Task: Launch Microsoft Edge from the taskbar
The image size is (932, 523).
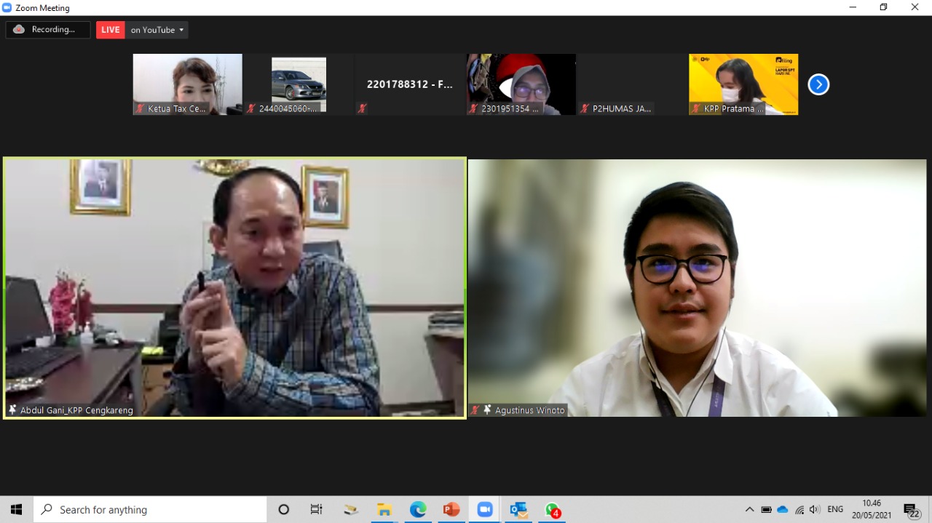Action: [x=418, y=510]
